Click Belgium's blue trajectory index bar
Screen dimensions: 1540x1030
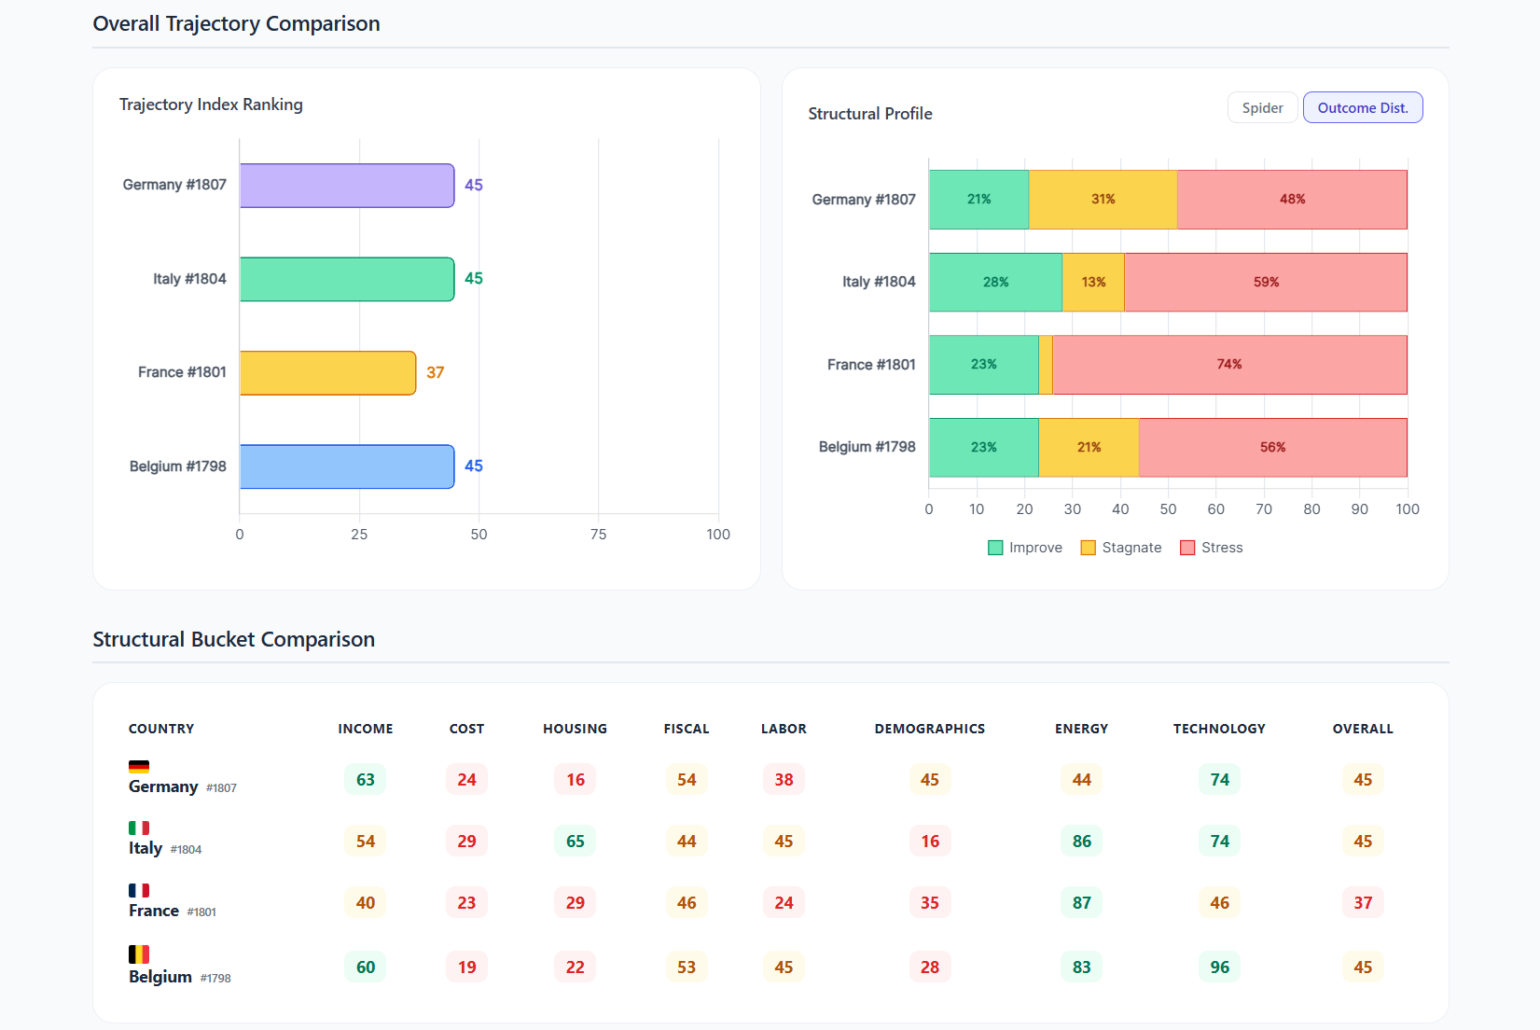(x=347, y=466)
